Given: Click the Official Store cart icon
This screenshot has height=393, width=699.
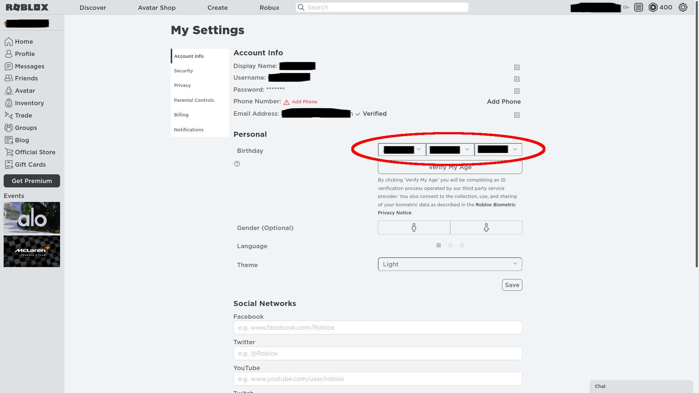Looking at the screenshot, I should [9, 152].
